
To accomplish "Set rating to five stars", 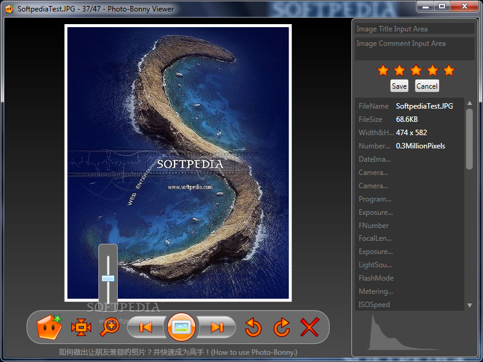I will (x=449, y=71).
